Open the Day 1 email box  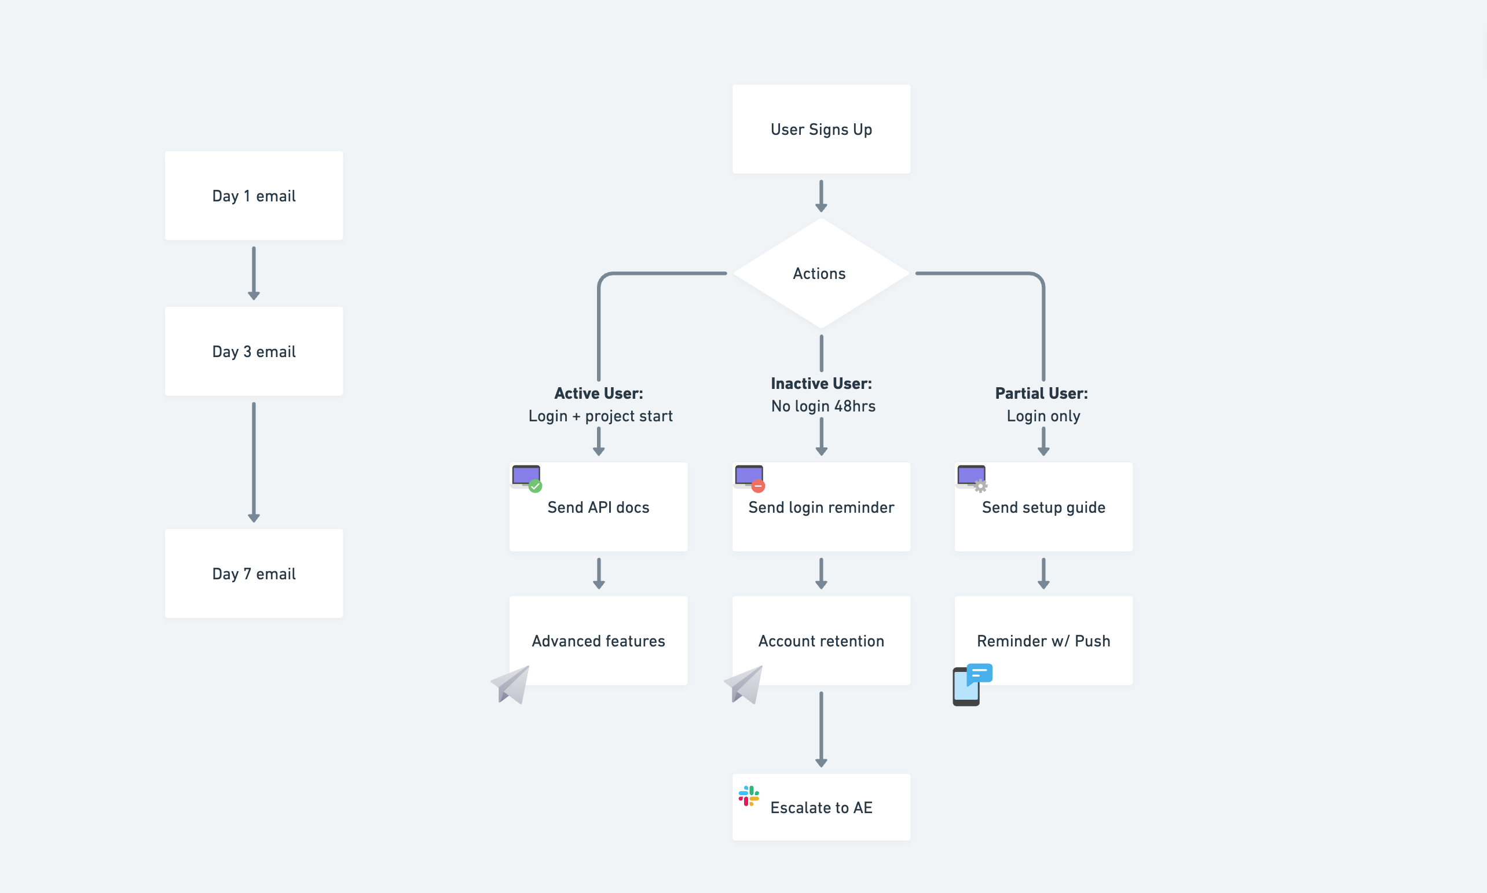pyautogui.click(x=254, y=195)
